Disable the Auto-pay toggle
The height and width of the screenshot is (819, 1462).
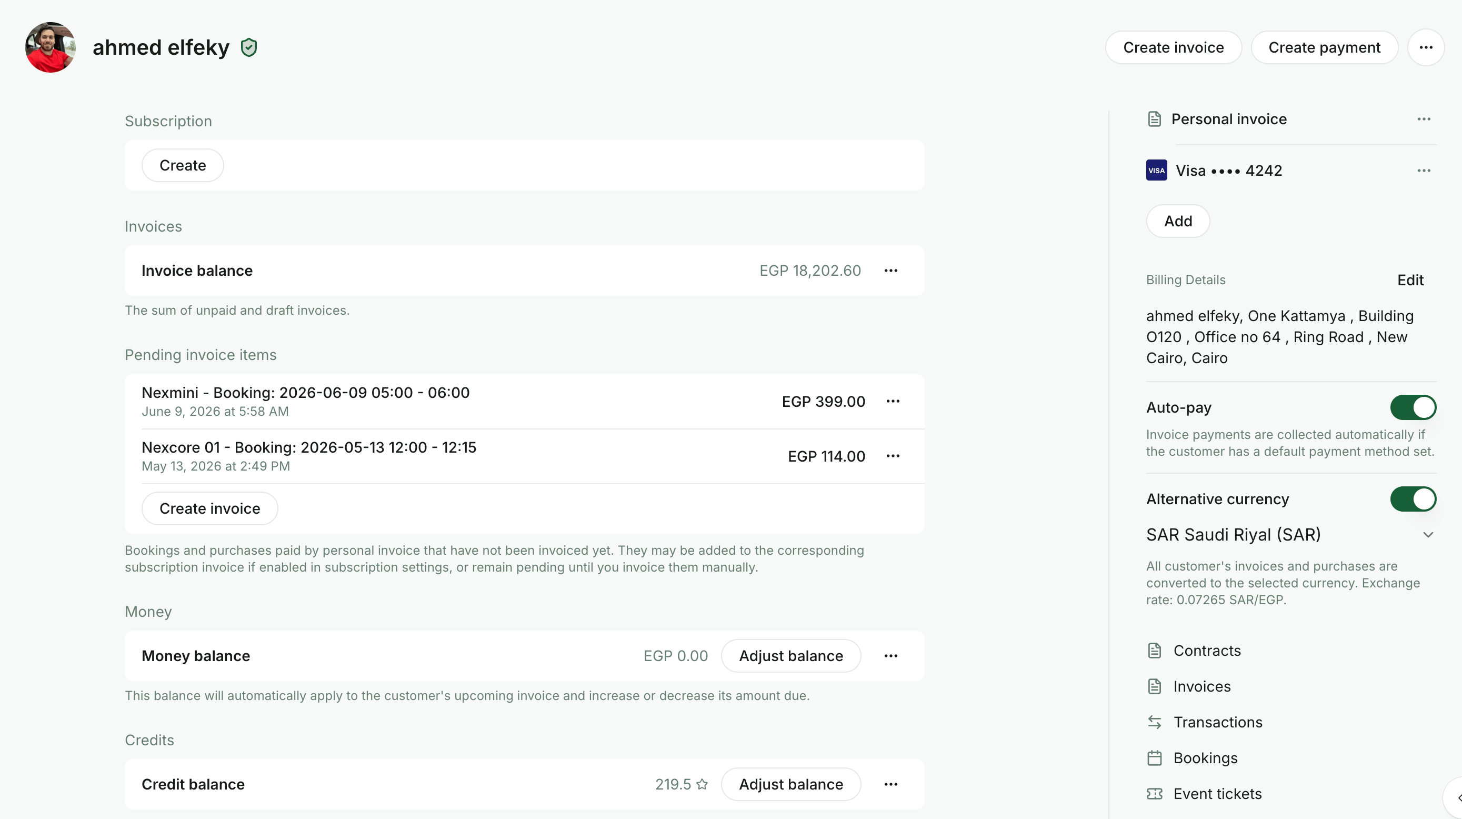[x=1413, y=407]
